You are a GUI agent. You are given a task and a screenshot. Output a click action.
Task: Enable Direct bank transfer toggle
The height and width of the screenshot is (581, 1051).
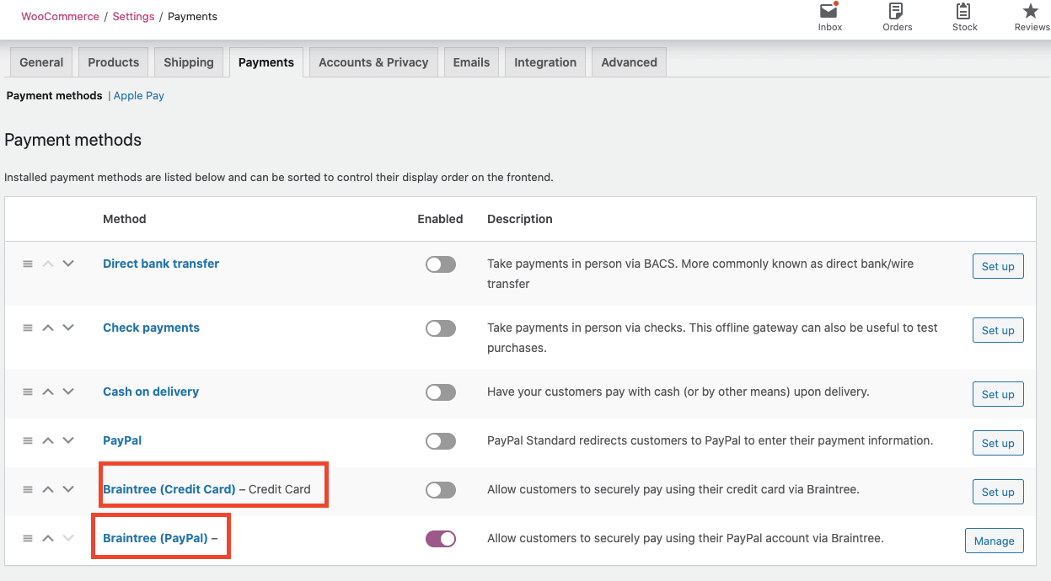click(x=440, y=264)
